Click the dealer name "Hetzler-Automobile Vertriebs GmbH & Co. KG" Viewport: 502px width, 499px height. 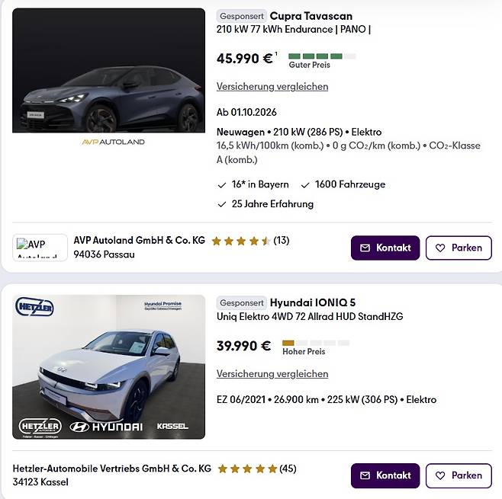click(112, 469)
